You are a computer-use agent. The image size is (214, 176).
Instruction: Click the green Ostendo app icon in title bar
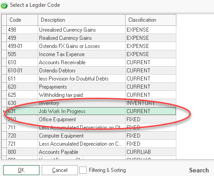pos(4,6)
